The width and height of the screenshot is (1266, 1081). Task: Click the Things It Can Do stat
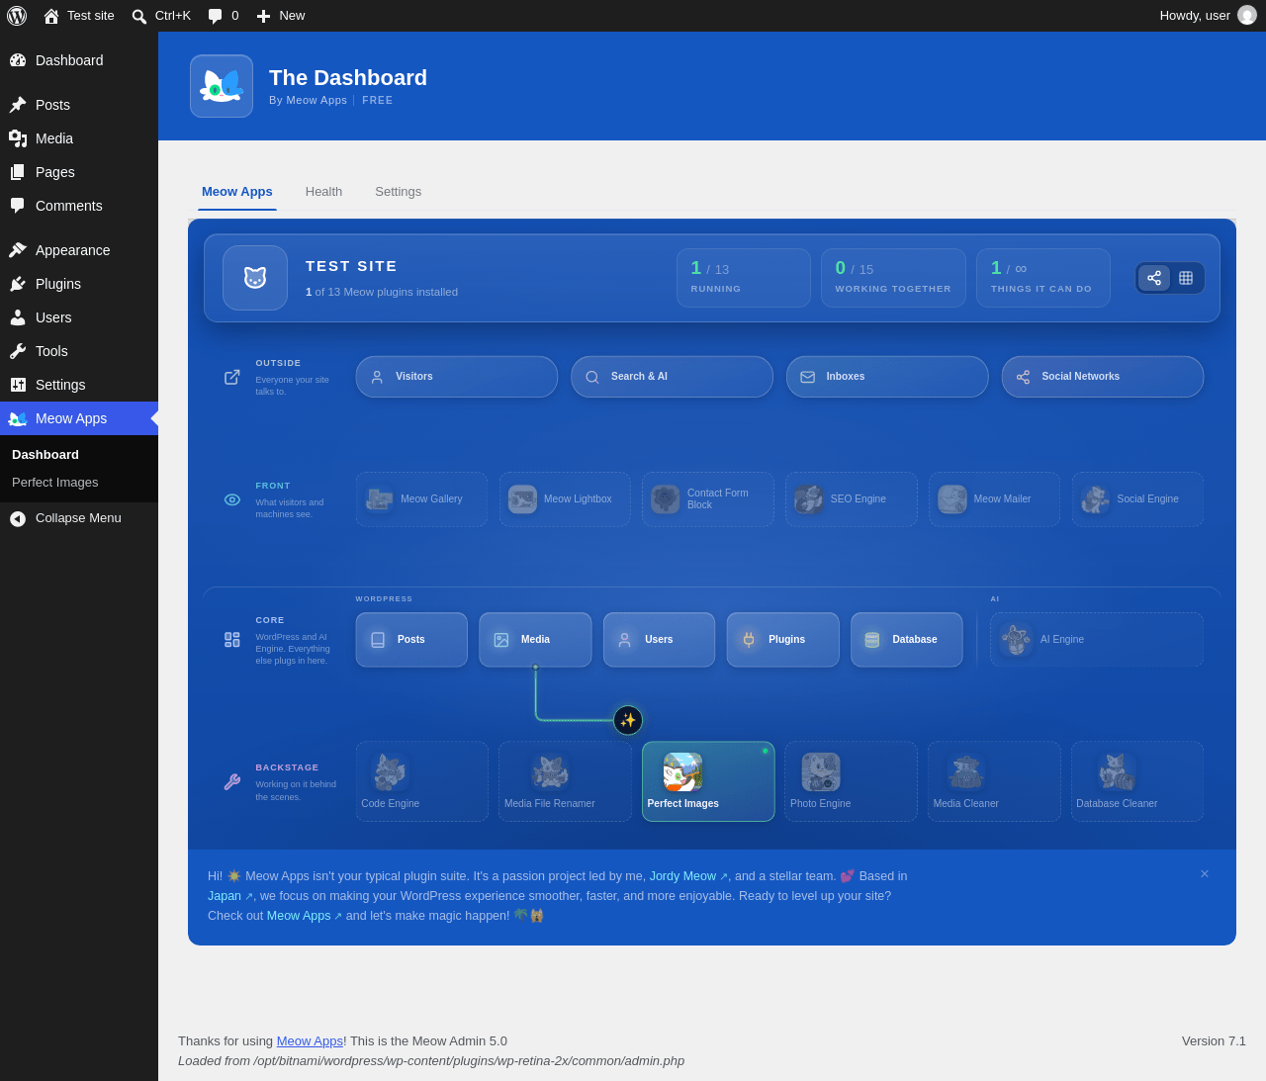(1043, 278)
